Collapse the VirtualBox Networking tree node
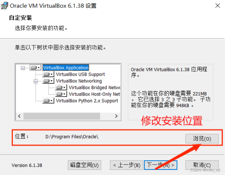This screenshot has height=175, width=225. (36, 81)
